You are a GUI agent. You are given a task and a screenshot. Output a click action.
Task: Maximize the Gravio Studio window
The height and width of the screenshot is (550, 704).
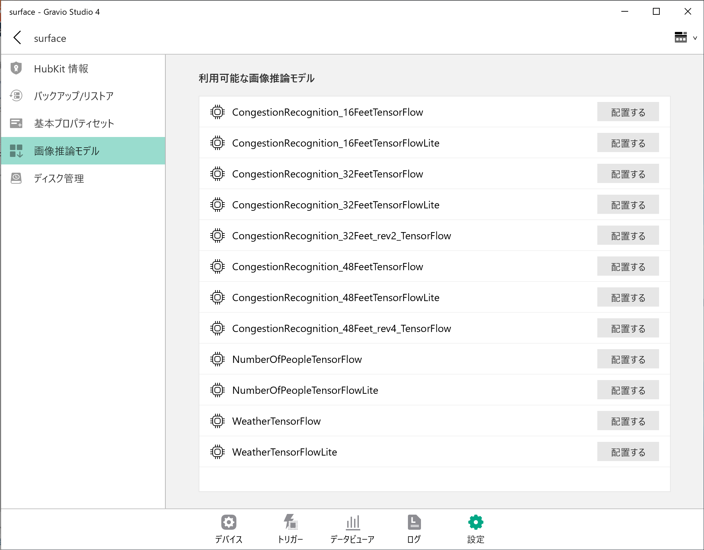pos(656,11)
